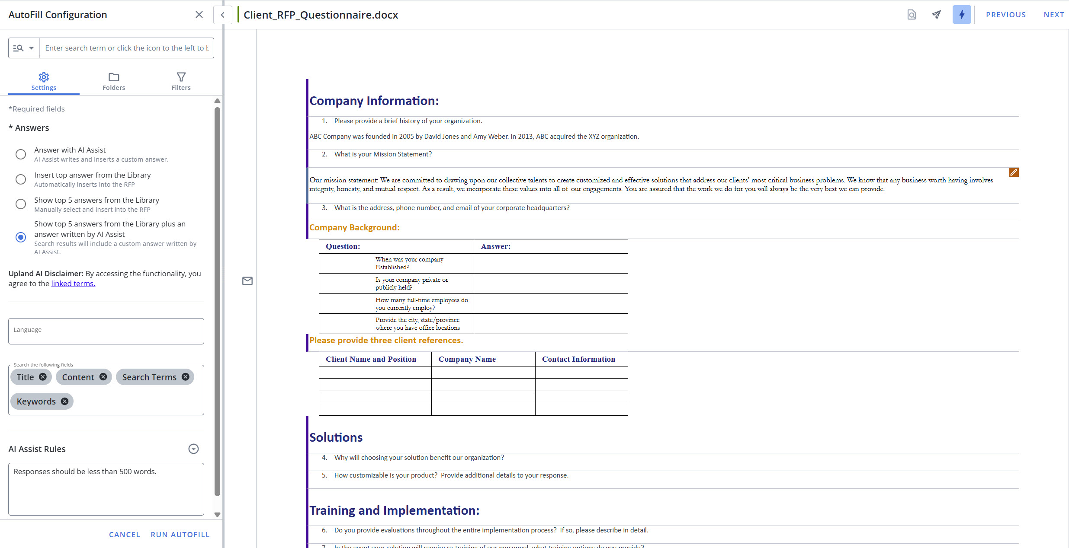Select question 'What is your Mission Statement?'
This screenshot has height=548, width=1069.
click(383, 154)
